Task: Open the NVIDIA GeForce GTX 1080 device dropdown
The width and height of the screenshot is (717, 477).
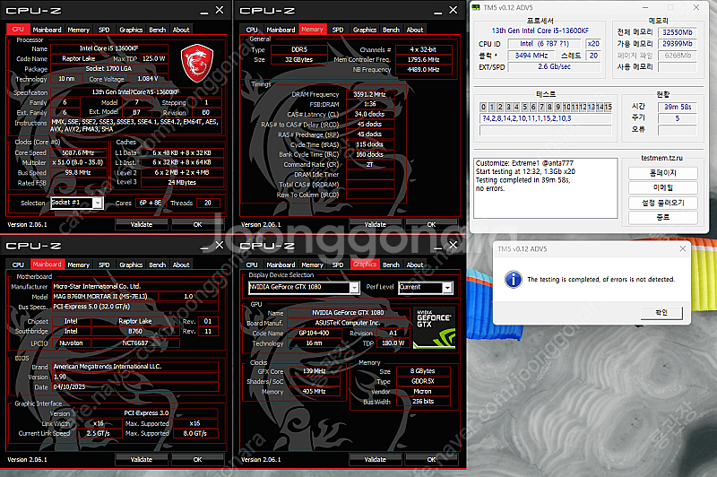Action: 354,287
